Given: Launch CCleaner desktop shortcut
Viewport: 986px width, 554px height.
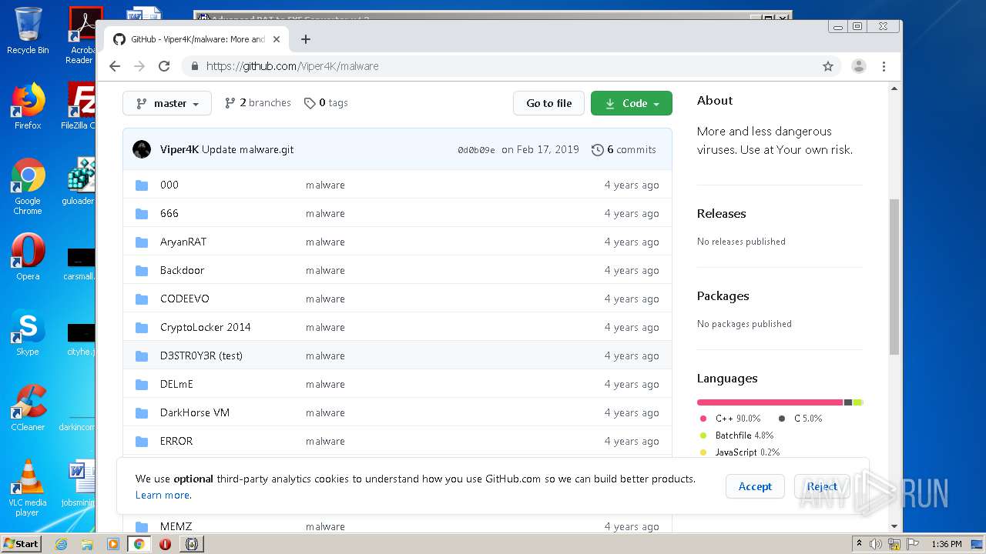Looking at the screenshot, I should 28,408.
